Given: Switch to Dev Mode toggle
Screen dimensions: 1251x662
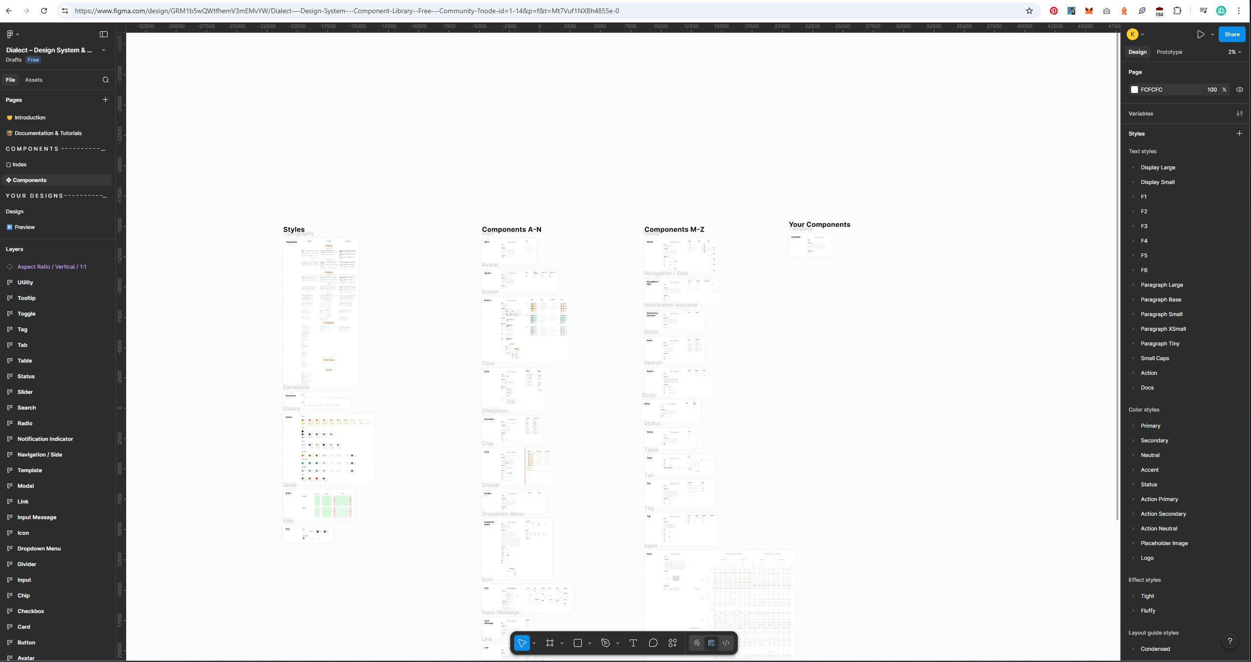Looking at the screenshot, I should (x=726, y=643).
